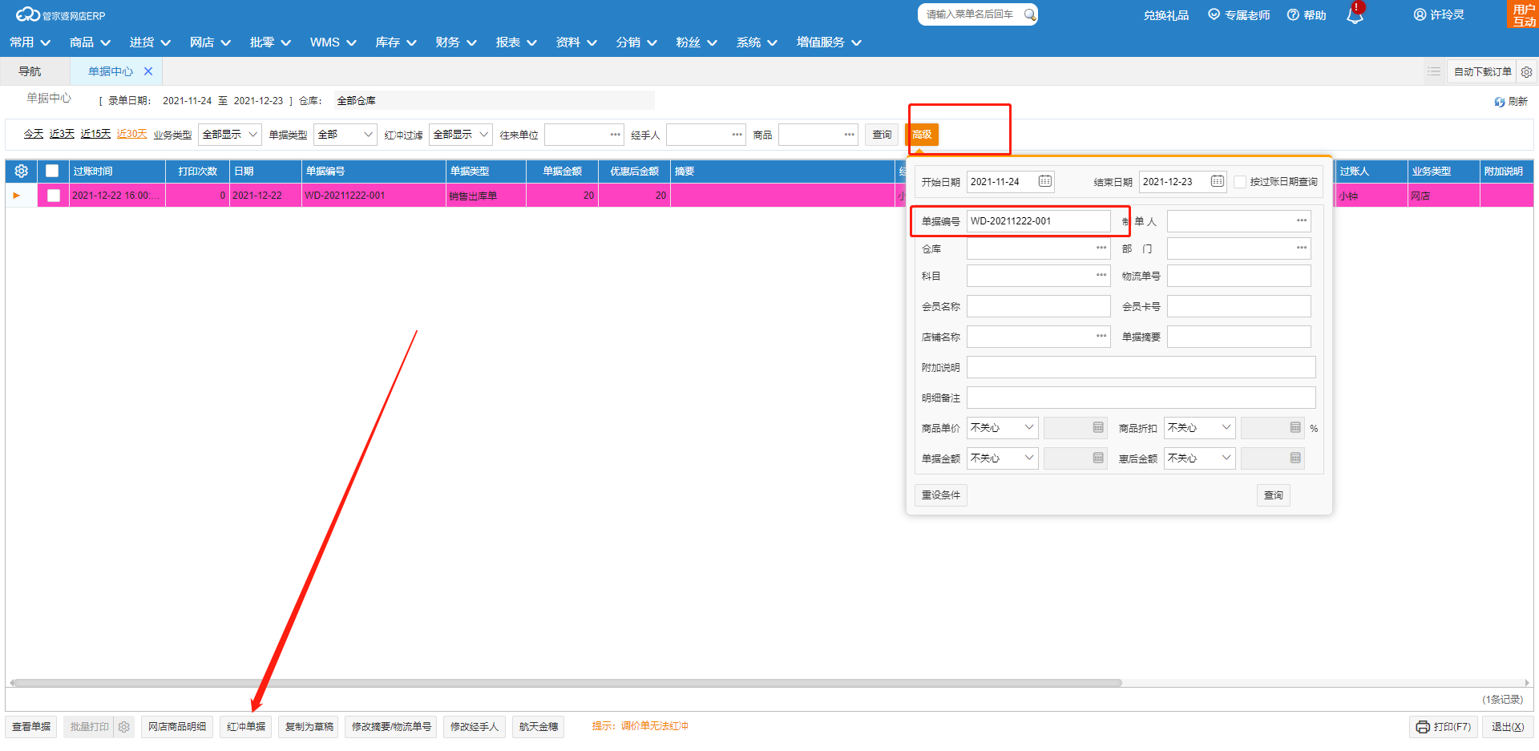The width and height of the screenshot is (1539, 751).
Task: Open the WMS menu
Action: point(333,42)
